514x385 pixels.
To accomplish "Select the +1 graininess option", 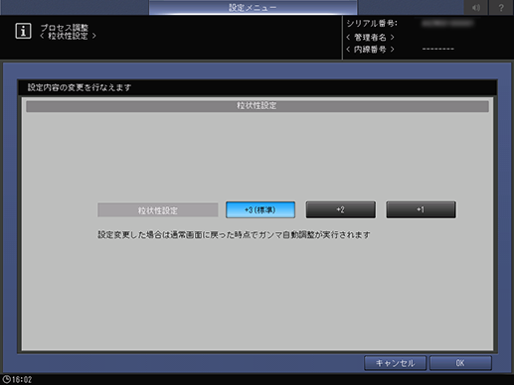I will click(421, 209).
